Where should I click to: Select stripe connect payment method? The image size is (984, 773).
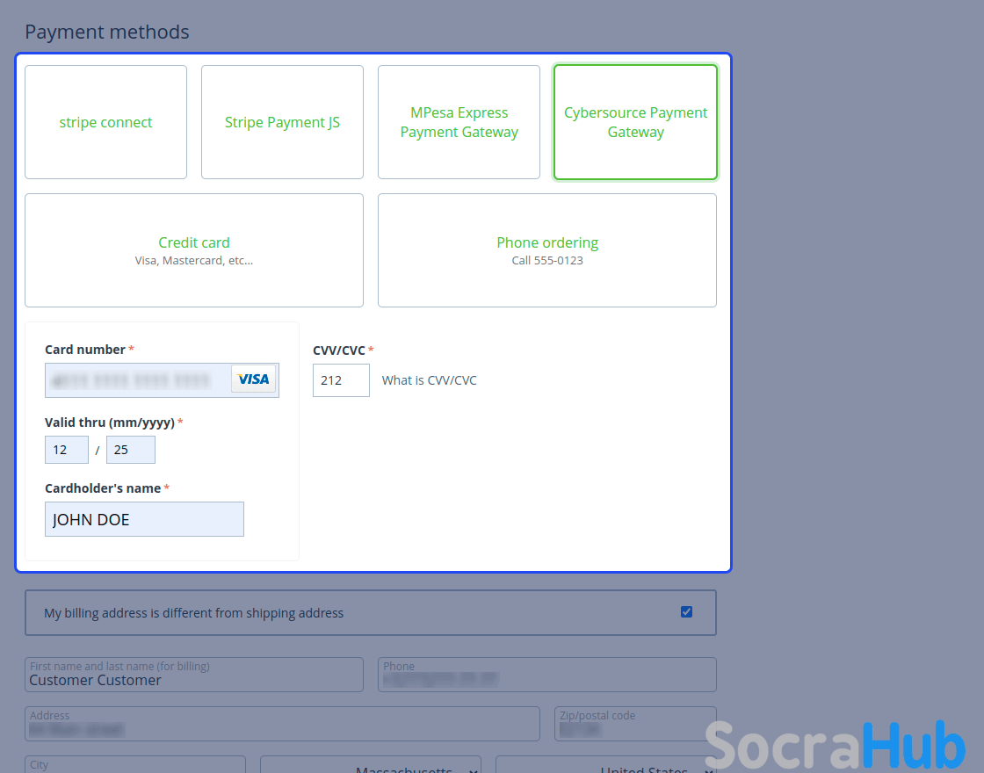[105, 122]
